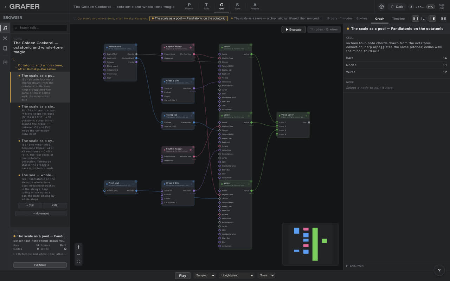This screenshot has width=450, height=281.
Task: Go back using the chevron beside GRAFER
Action: click(5, 7)
